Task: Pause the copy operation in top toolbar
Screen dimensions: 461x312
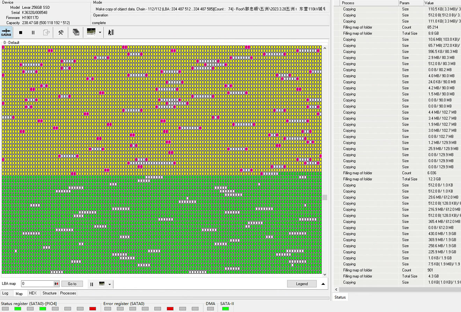Action: coord(33,32)
